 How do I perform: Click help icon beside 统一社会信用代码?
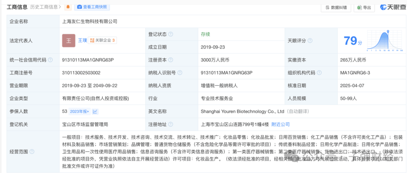click(x=51, y=60)
